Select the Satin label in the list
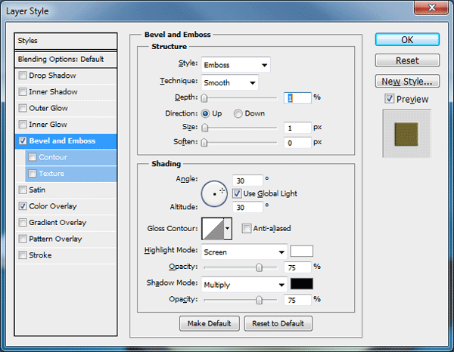Viewport: 454px width, 352px height. tap(37, 190)
